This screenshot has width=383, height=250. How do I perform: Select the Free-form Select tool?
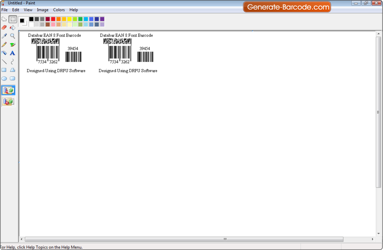(x=4, y=19)
